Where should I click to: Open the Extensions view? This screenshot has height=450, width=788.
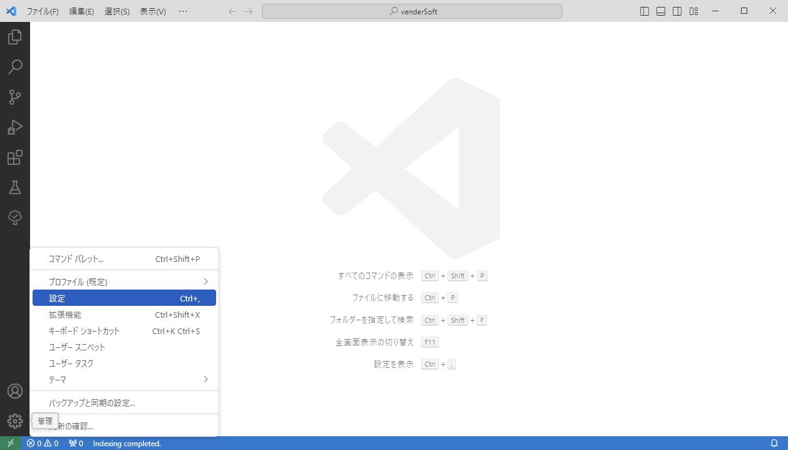[15, 157]
